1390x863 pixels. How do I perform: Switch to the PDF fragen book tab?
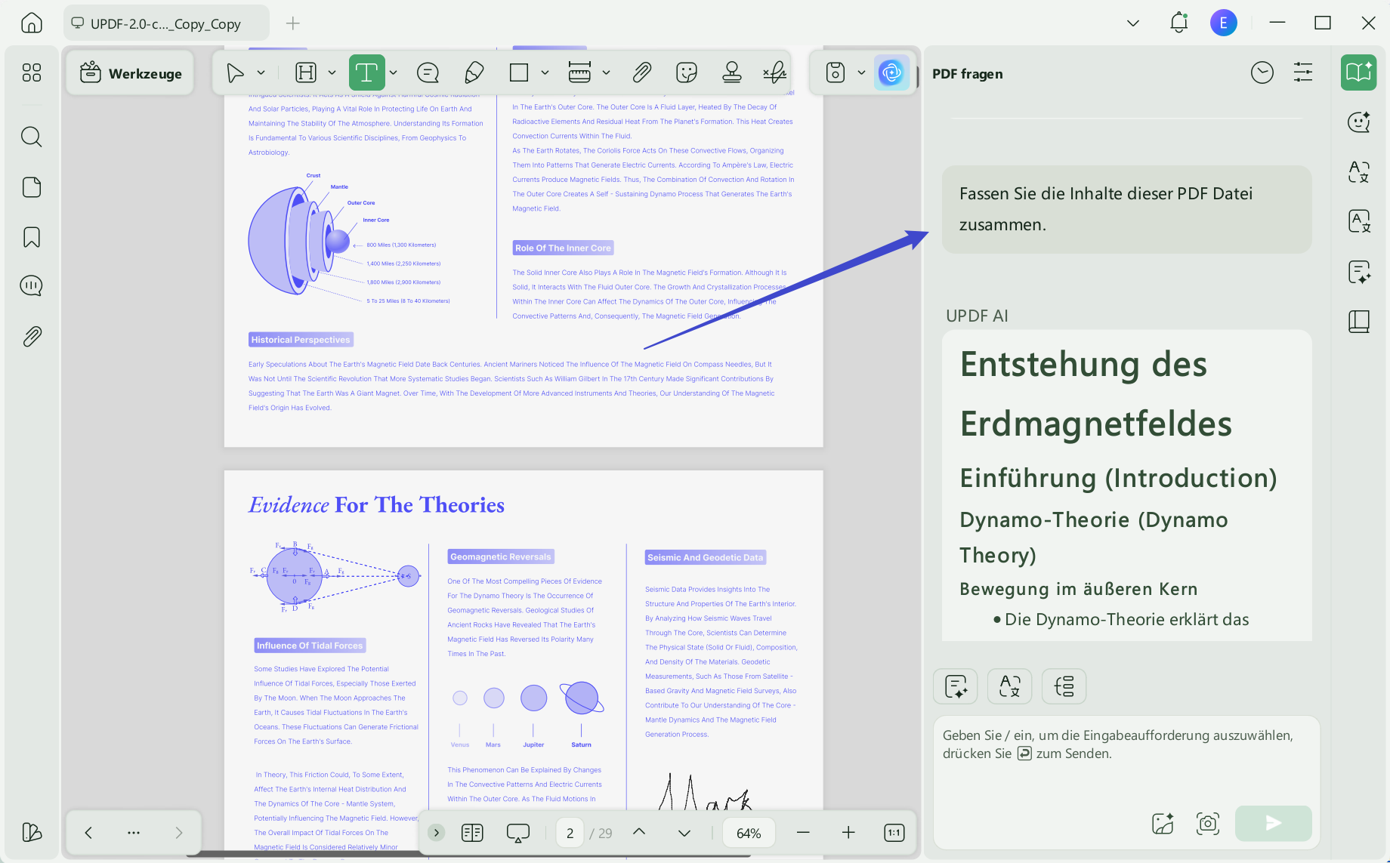click(x=1358, y=72)
